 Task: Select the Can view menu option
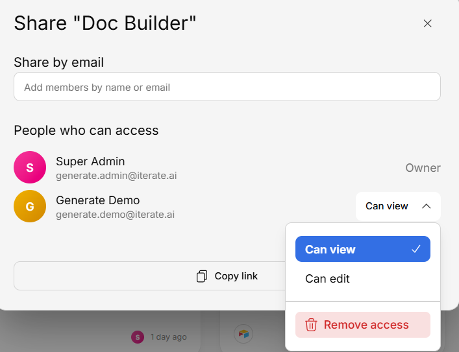(330, 249)
